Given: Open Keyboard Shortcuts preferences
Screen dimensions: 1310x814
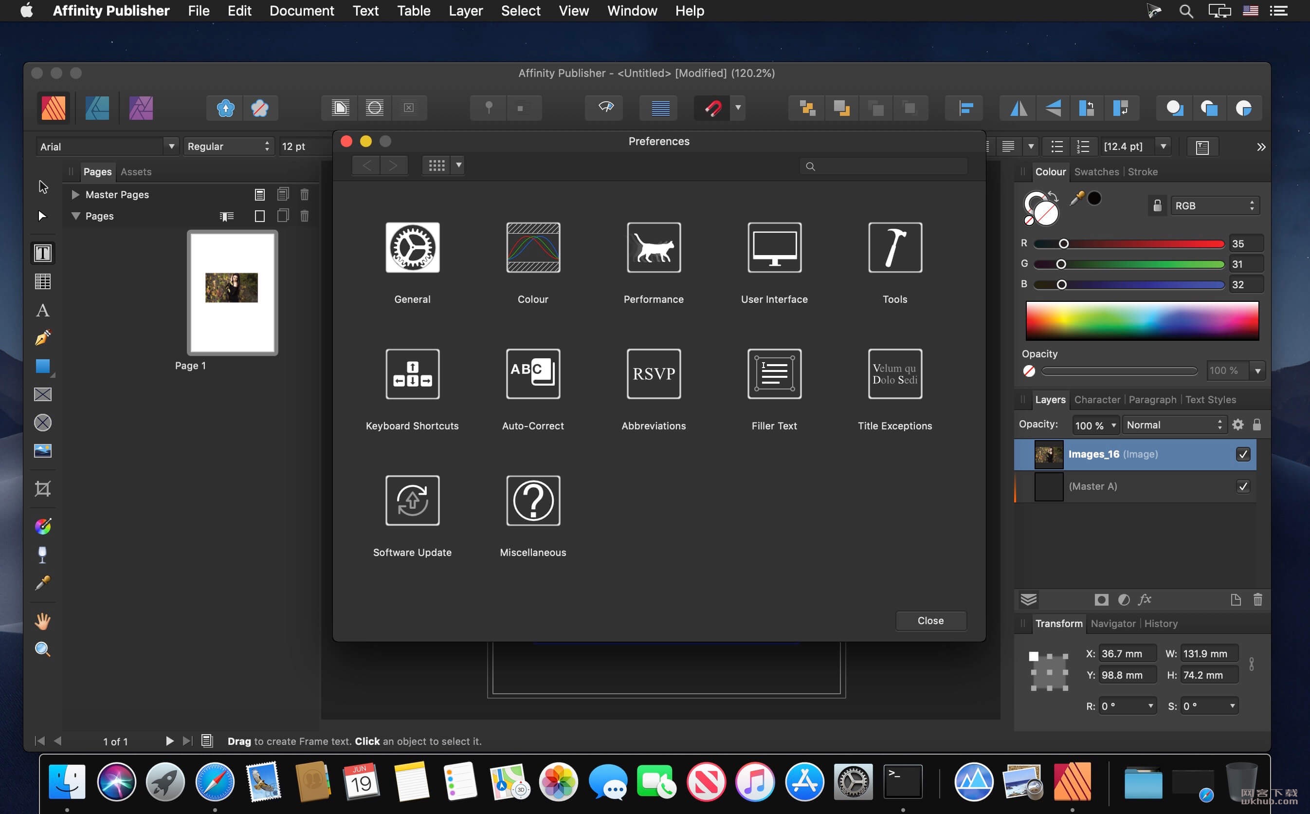Looking at the screenshot, I should pos(412,374).
